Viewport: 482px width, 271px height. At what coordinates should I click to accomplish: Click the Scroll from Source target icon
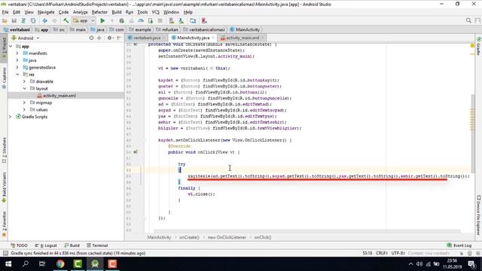[91, 38]
